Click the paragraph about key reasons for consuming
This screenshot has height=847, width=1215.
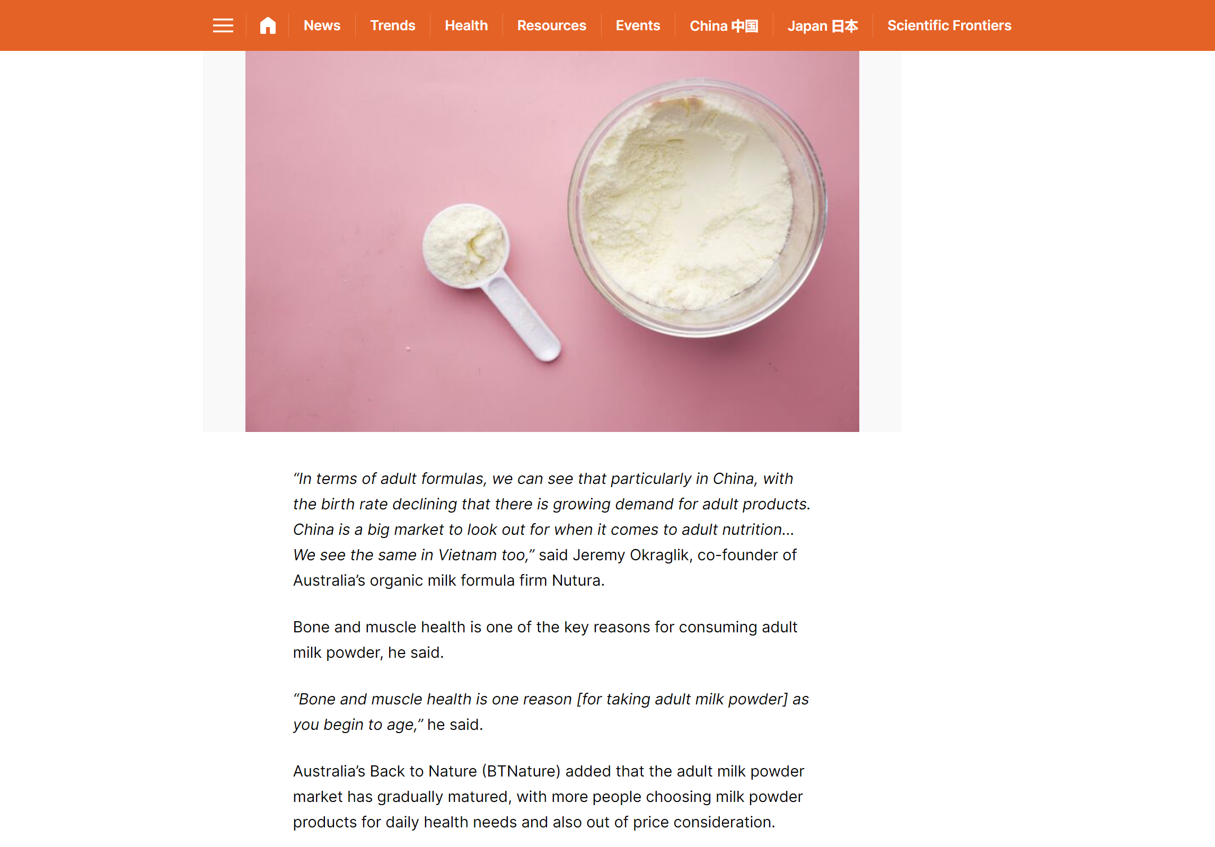[x=545, y=640]
